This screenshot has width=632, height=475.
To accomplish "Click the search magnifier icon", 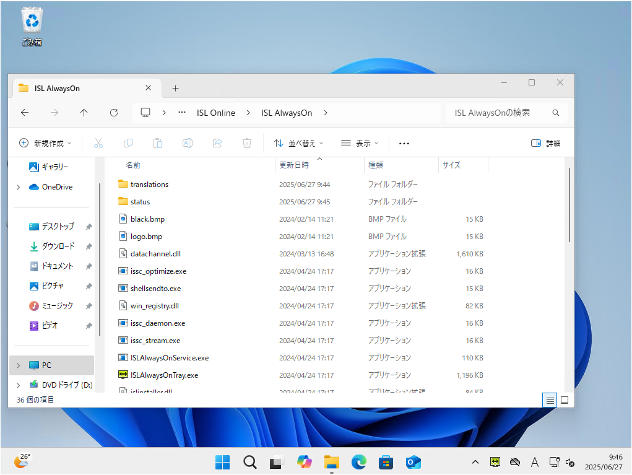I will coord(556,113).
